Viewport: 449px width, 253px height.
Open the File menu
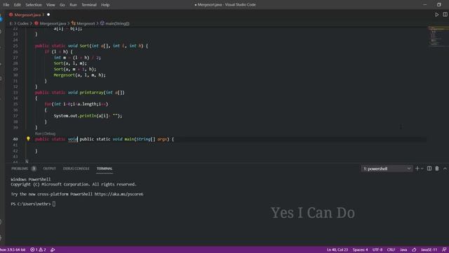tap(6, 5)
